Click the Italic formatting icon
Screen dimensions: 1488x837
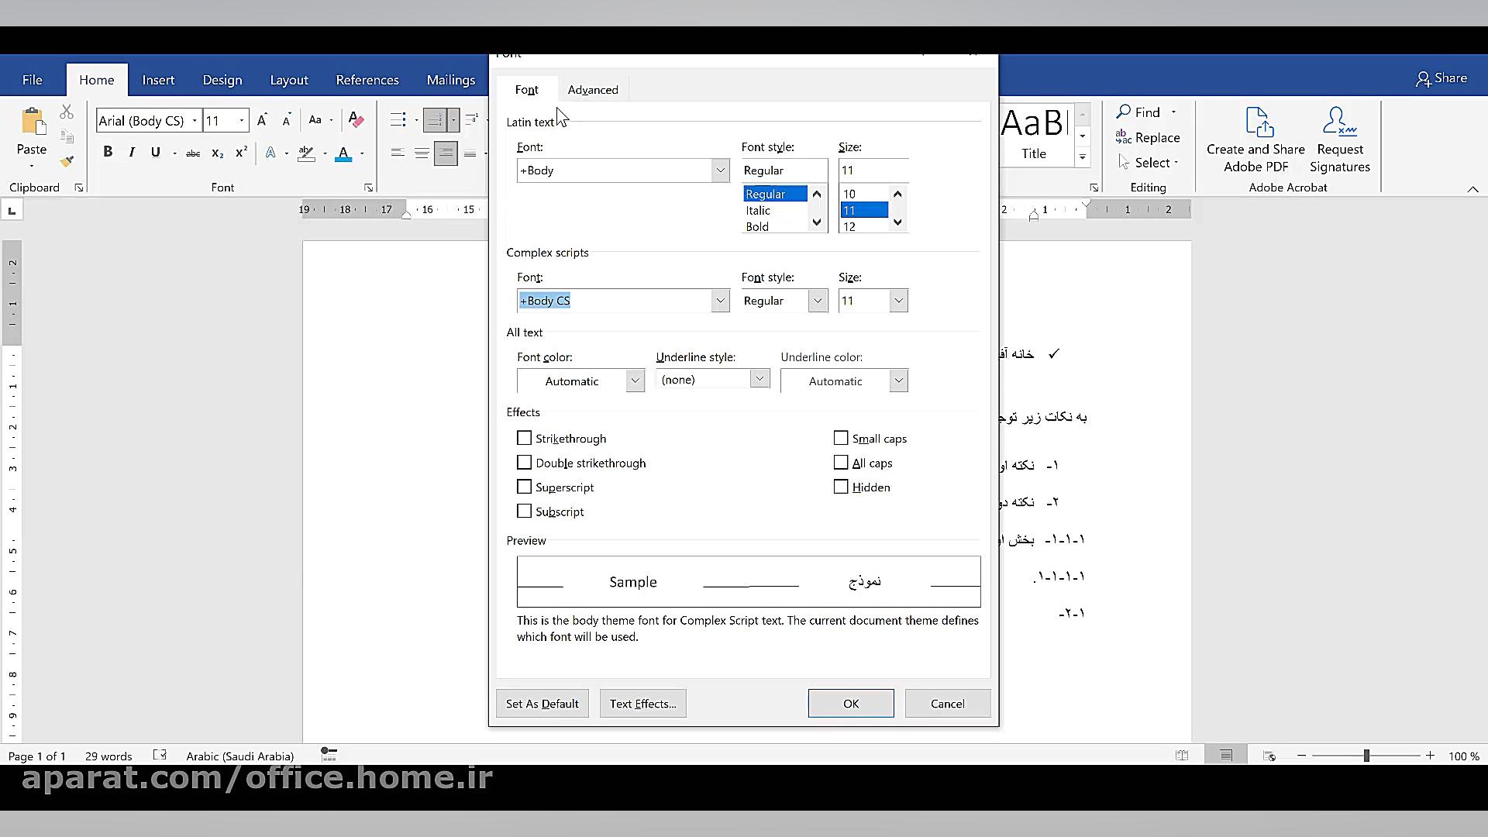tap(132, 153)
